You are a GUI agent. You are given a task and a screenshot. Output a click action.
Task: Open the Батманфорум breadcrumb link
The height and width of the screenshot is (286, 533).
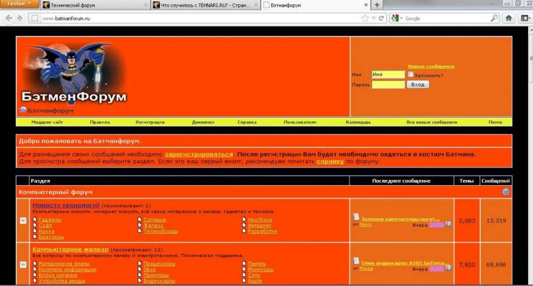tap(50, 110)
